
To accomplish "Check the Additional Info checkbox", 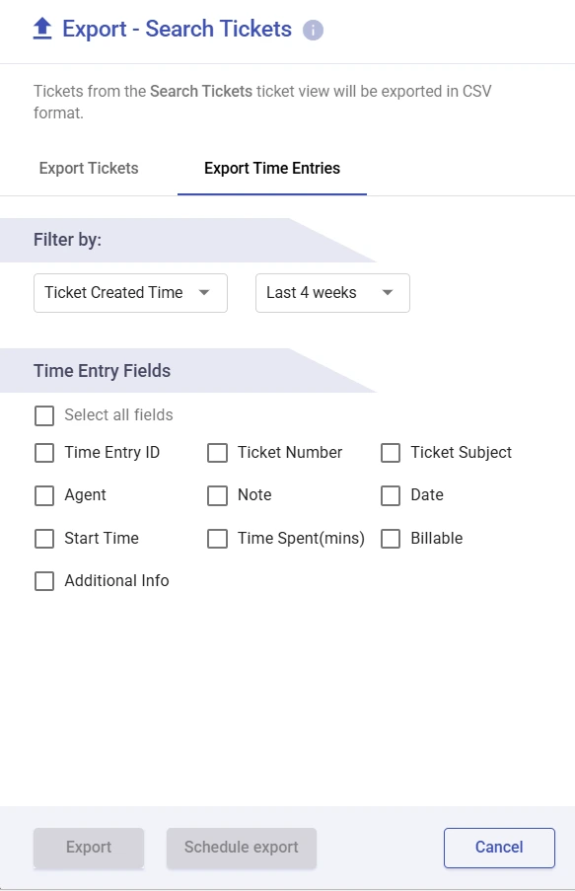I will click(x=44, y=581).
